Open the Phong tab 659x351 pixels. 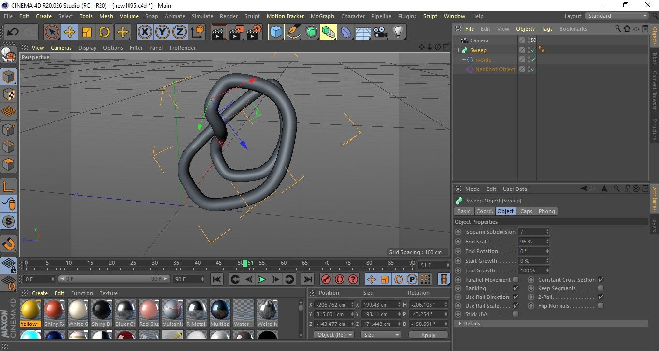pyautogui.click(x=547, y=211)
